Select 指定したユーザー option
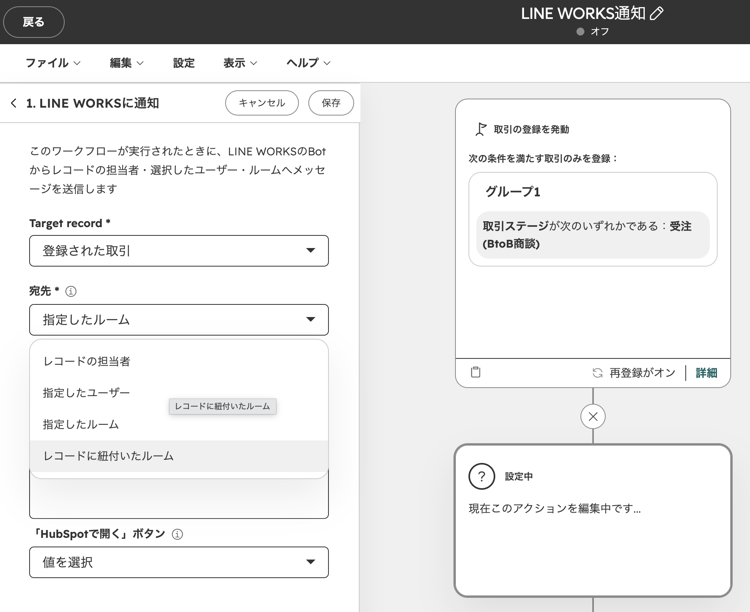This screenshot has height=612, width=750. tap(179, 393)
